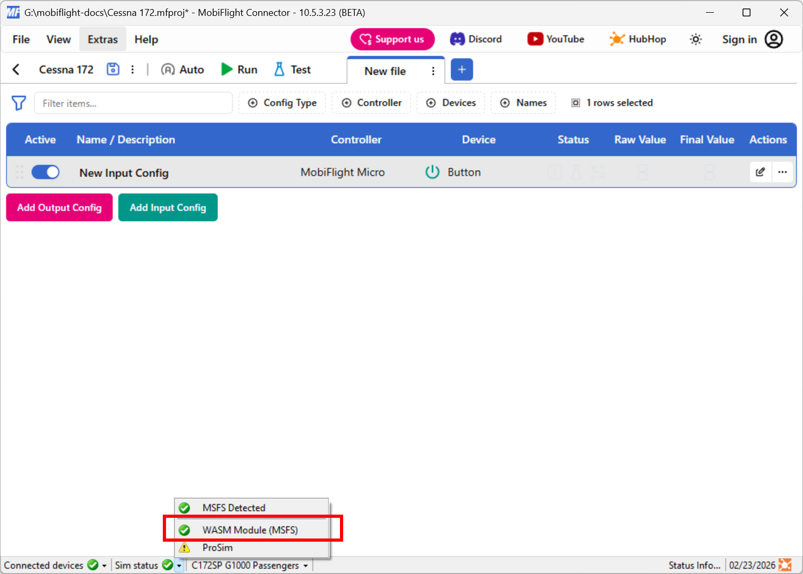Viewport: 803px width, 574px height.
Task: Click the Add Input Config button
Action: (x=168, y=207)
